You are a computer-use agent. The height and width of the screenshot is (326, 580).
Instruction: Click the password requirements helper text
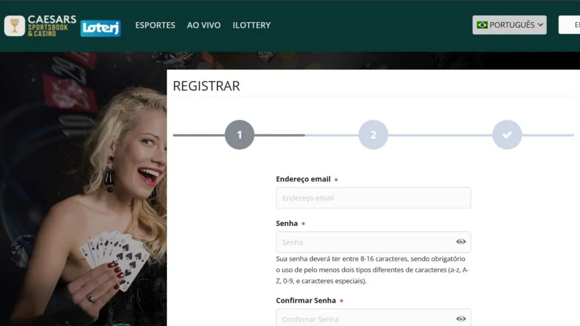pos(372,269)
